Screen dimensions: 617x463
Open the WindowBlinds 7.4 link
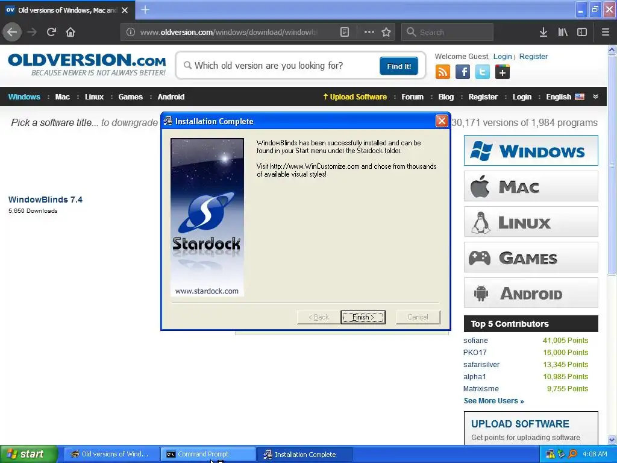[45, 200]
